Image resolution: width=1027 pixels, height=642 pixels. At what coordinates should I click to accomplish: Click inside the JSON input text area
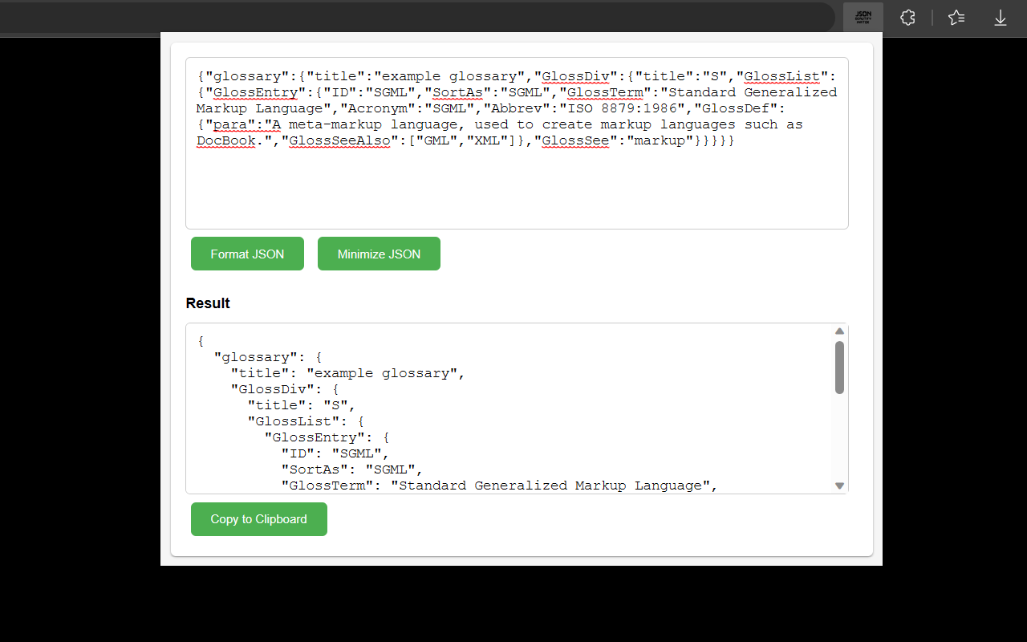516,189
